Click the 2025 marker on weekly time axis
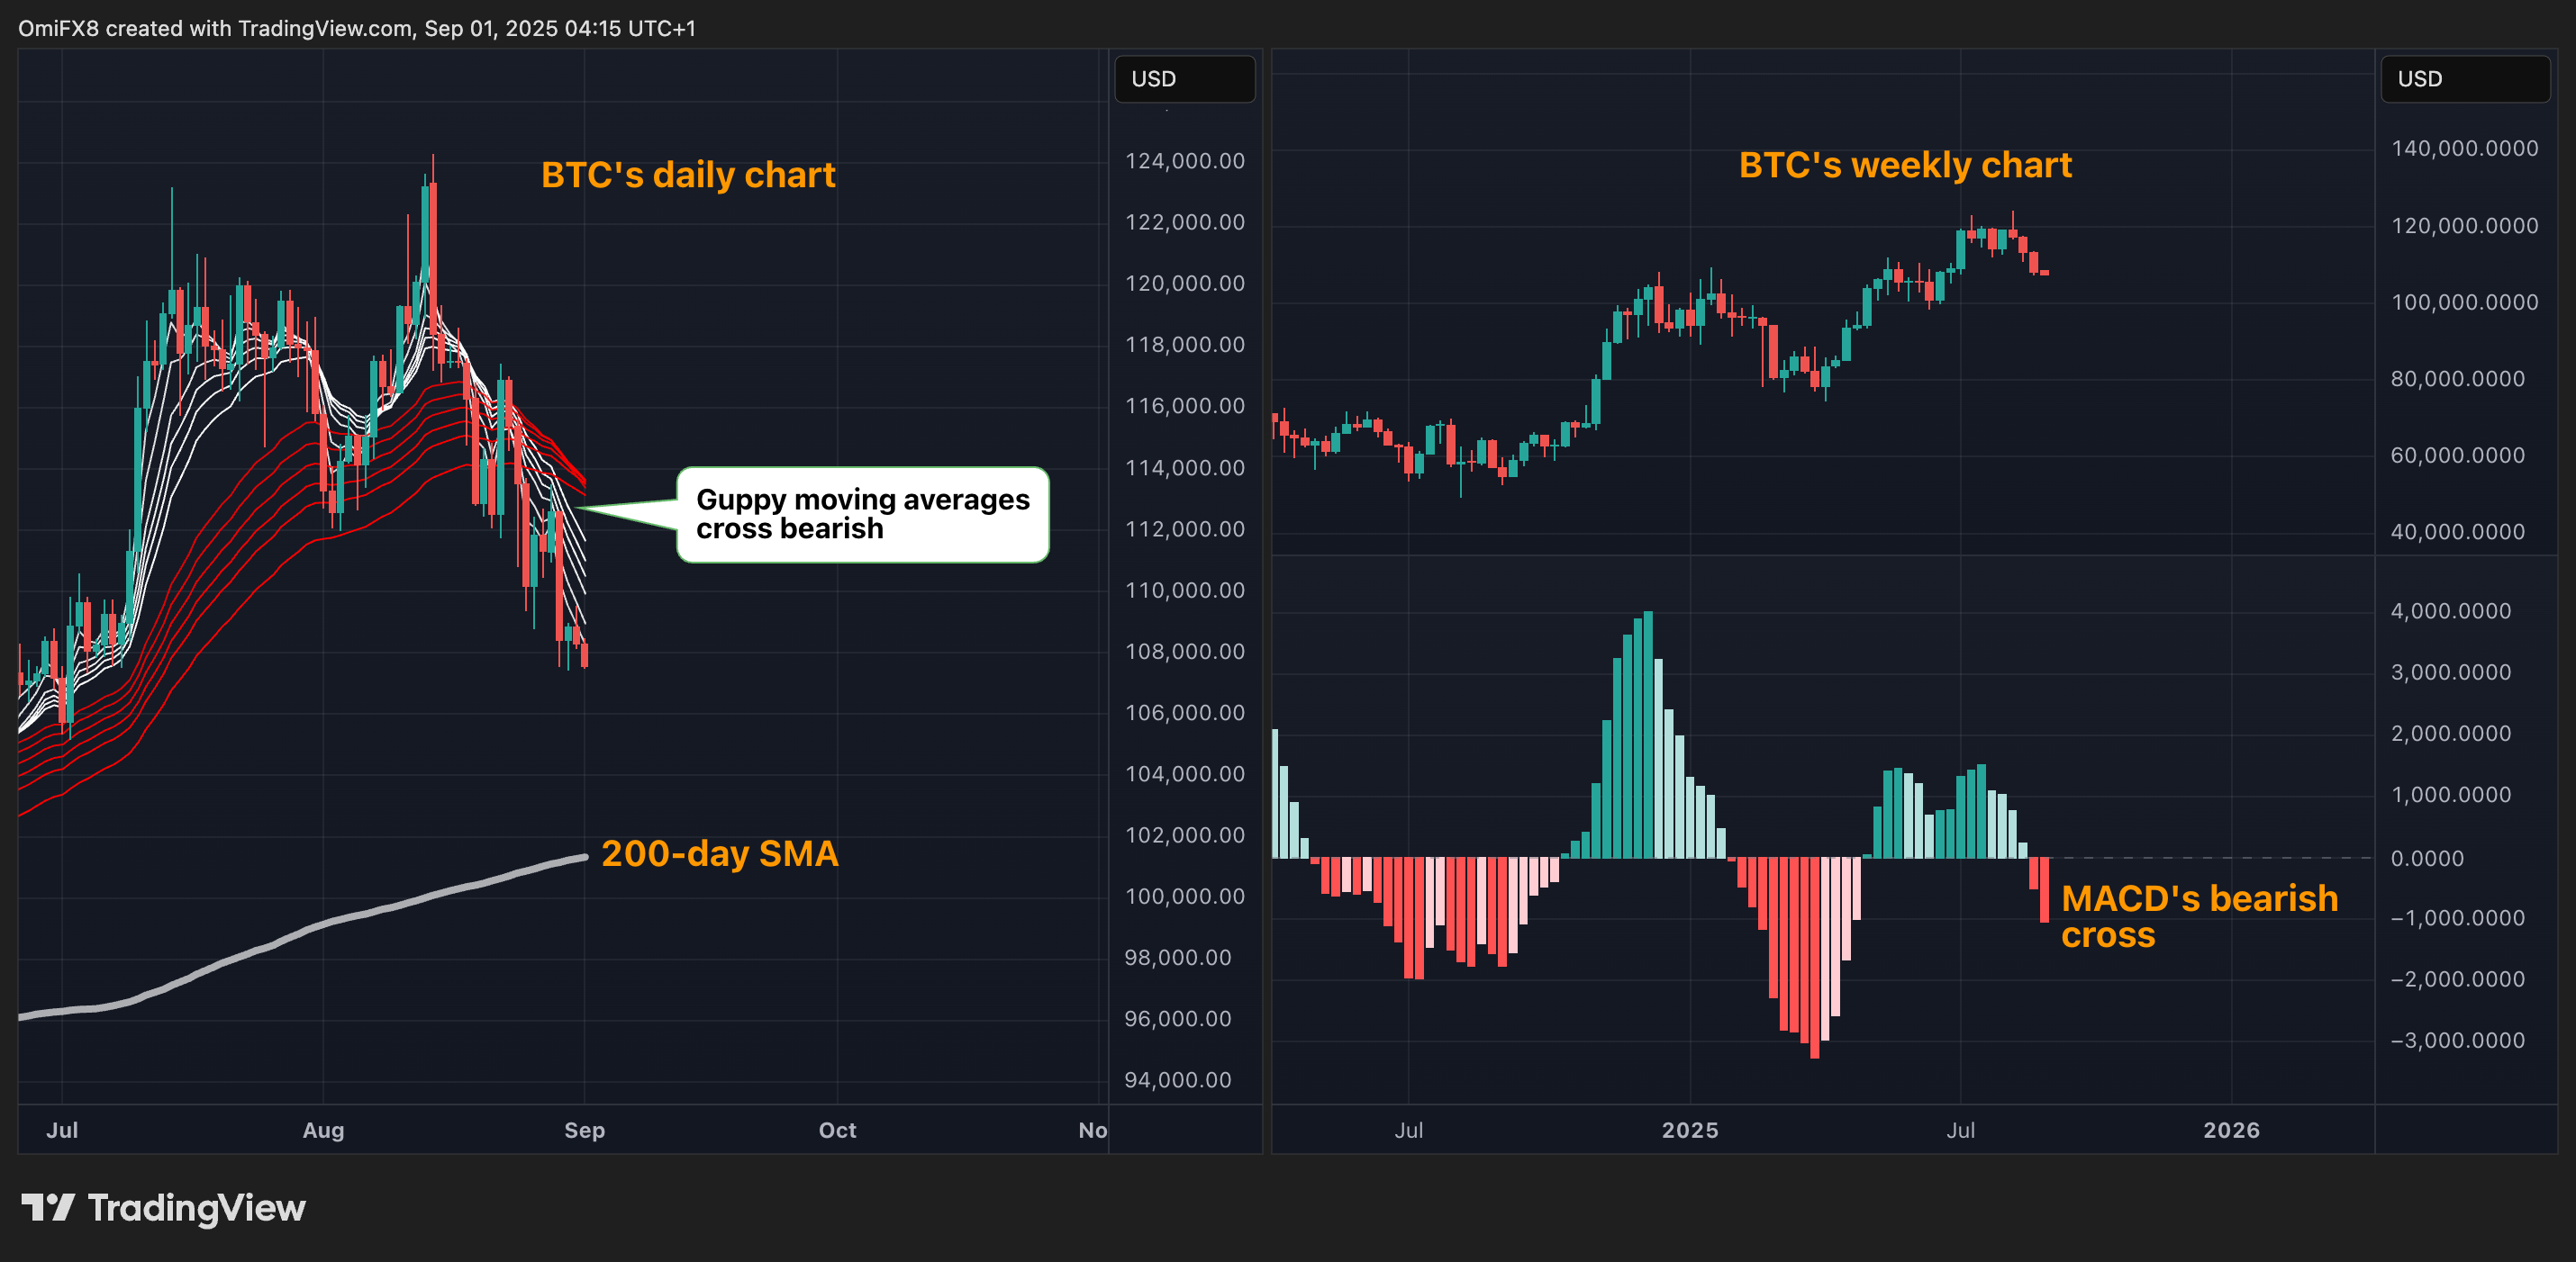This screenshot has height=1262, width=2576. point(1689,1130)
